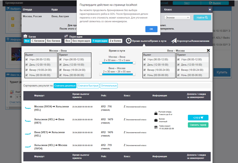This screenshot has height=163, width=238.
Task: Sort results by 'Сначала быстрые'
Action: pos(88,86)
